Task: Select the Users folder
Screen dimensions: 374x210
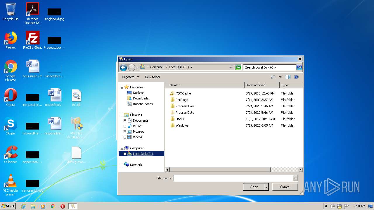Action: click(179, 119)
